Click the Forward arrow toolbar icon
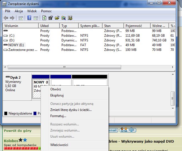Screen dimensions: 182x151 point(12,18)
